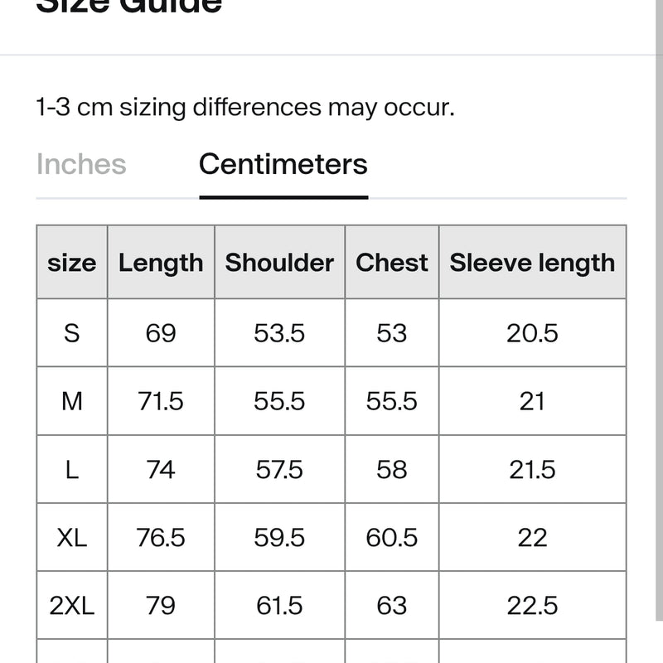663x663 pixels.
Task: Select the XL size row label
Action: click(x=71, y=537)
